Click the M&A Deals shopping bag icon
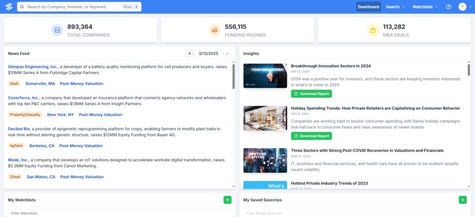Screen dimensions: 475x217 [x=373, y=30]
